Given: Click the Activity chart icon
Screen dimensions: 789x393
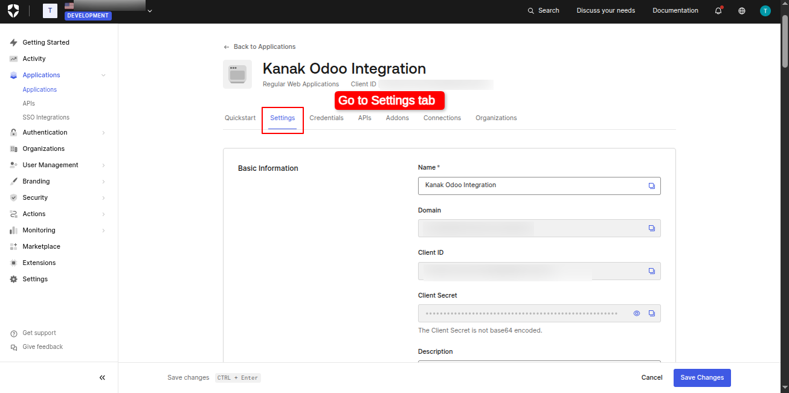Looking at the screenshot, I should [13, 59].
